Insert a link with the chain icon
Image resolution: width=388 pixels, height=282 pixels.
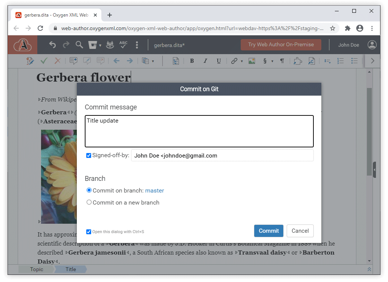click(x=234, y=61)
